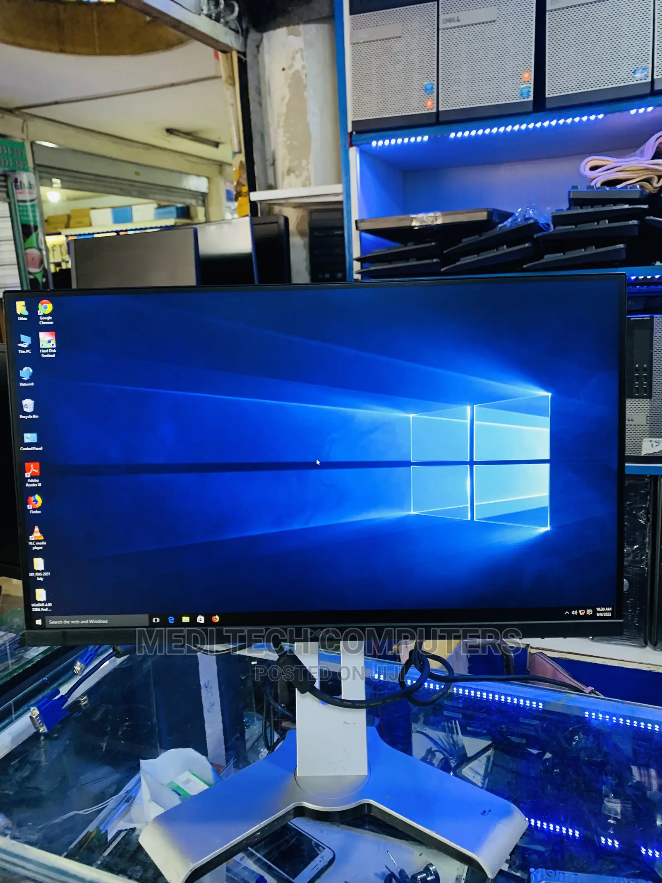The width and height of the screenshot is (662, 883).
Task: Select the Network desktop icon
Action: click(26, 376)
